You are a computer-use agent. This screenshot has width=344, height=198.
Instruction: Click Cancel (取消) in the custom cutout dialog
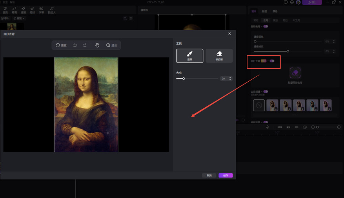coord(209,175)
